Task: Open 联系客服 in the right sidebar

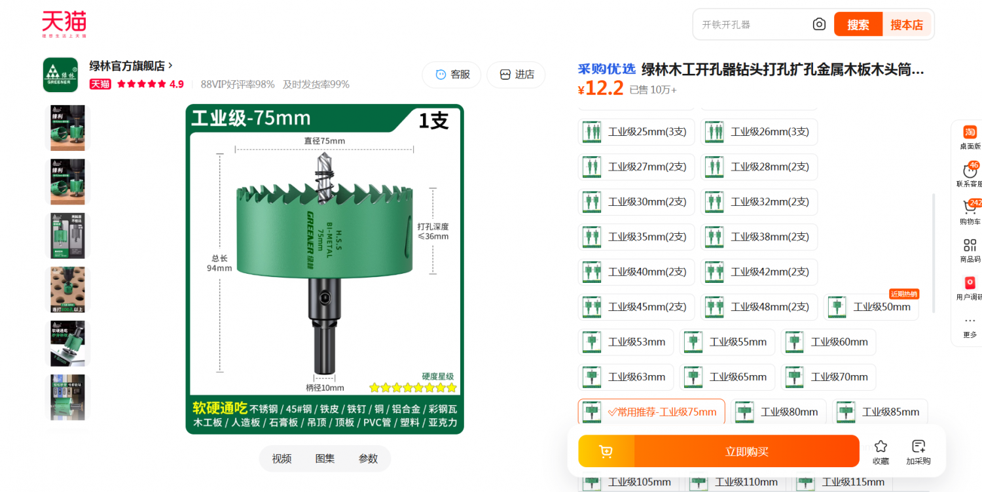Action: coord(970,175)
